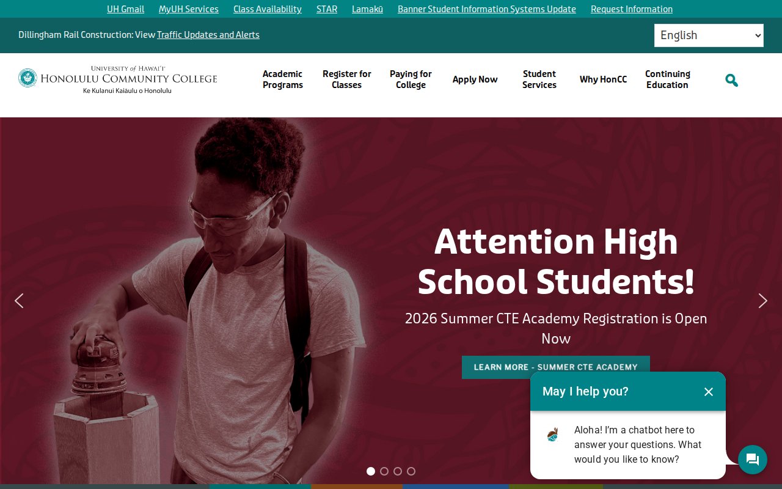Open the UH Gmail link
This screenshot has height=489, width=782.
(x=126, y=9)
